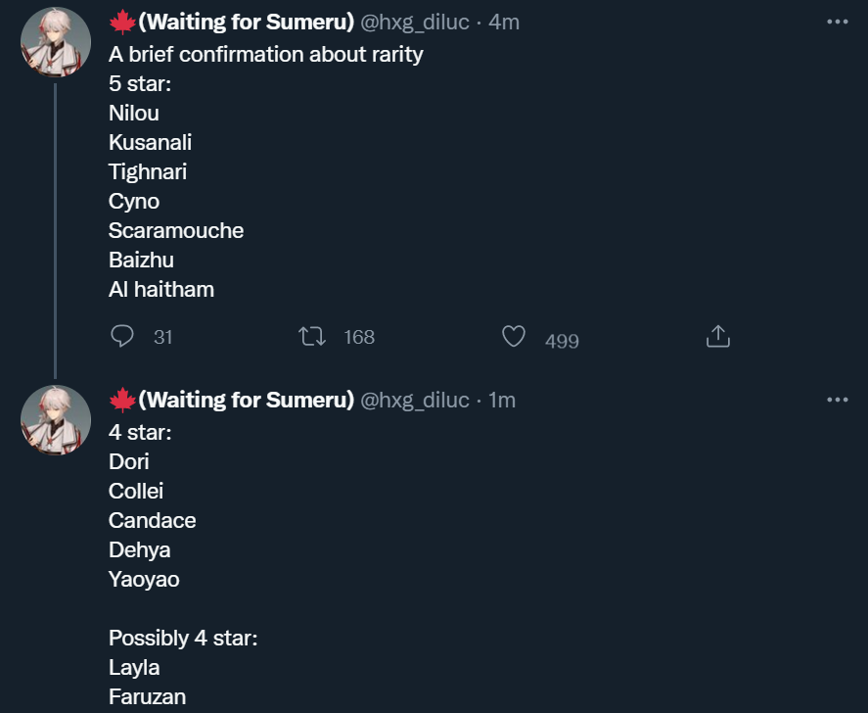Reply to the 5 star rarity tweet
This screenshot has height=713, width=868.
122,337
